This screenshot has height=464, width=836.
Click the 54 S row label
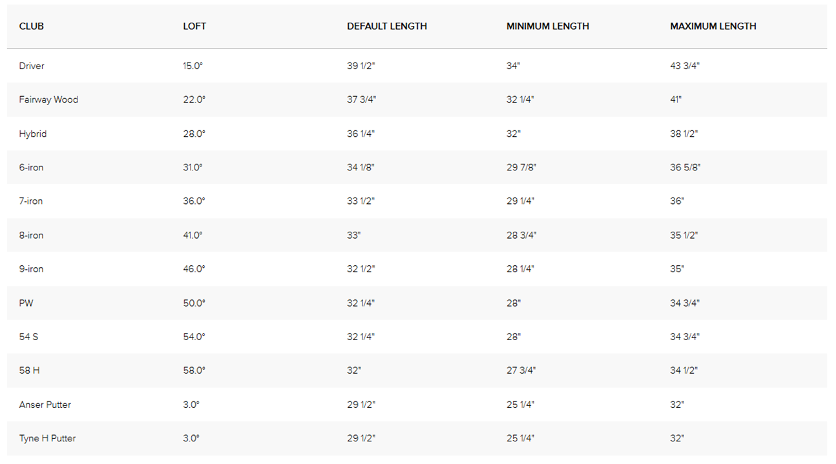tap(29, 336)
